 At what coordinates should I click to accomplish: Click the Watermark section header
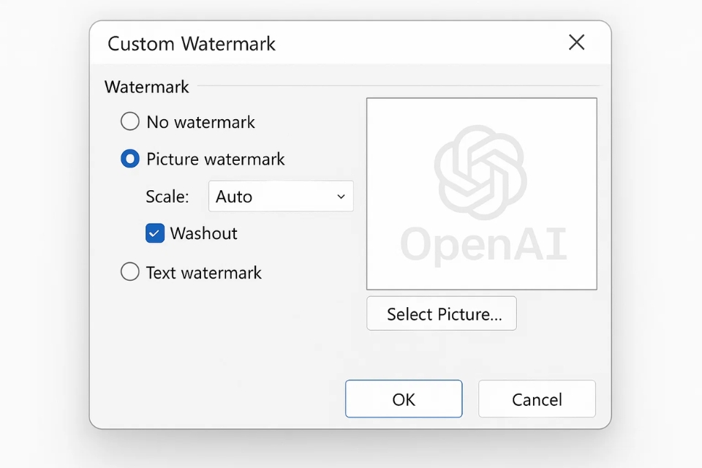point(146,86)
